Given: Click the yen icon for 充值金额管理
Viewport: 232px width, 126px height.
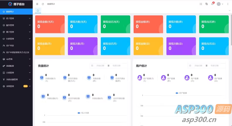Looking at the screenshot, I should [4, 79].
